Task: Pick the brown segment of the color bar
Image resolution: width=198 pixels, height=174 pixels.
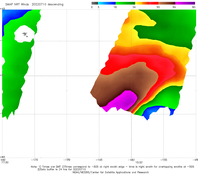Action: [x=167, y=3]
